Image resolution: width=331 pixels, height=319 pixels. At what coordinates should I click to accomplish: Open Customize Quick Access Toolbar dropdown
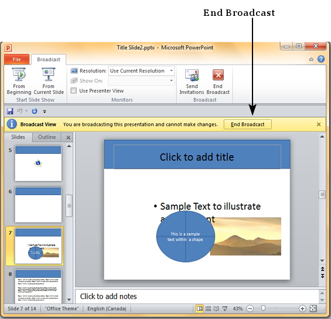point(45,111)
